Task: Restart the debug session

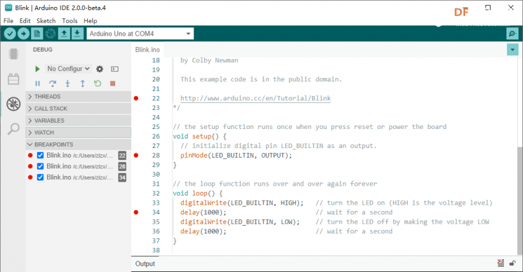Action: 97,83
